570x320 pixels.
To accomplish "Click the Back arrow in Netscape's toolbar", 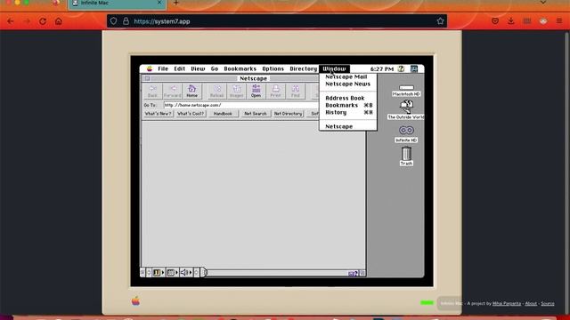I will coord(152,91).
